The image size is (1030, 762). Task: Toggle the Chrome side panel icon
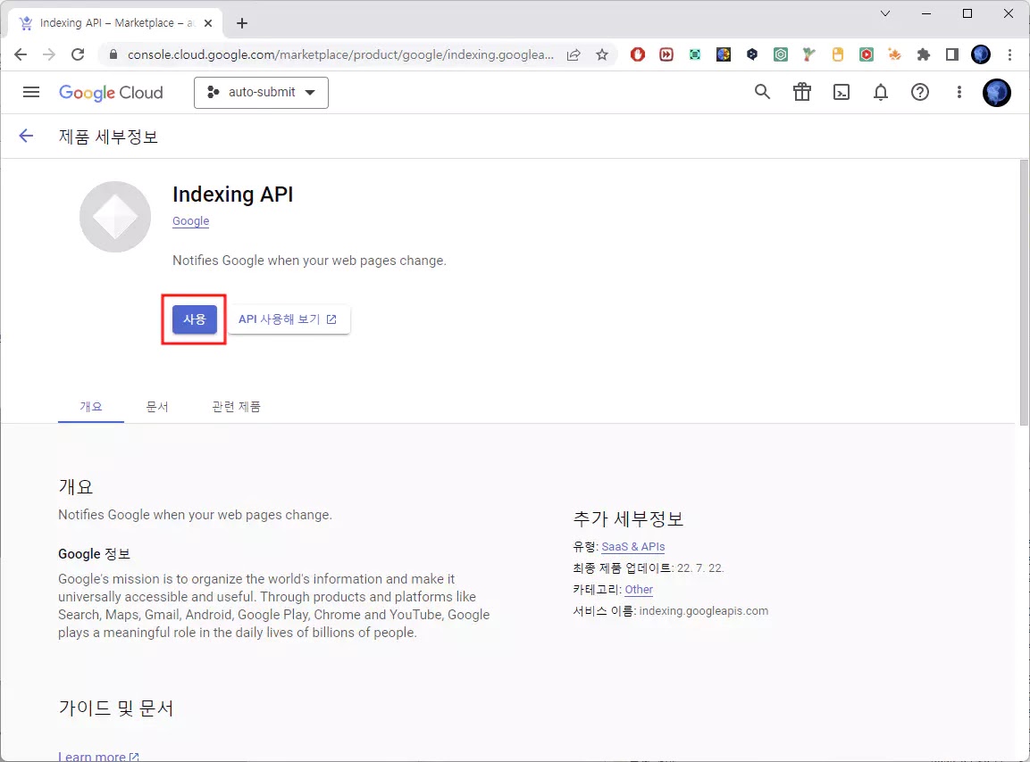(x=951, y=54)
